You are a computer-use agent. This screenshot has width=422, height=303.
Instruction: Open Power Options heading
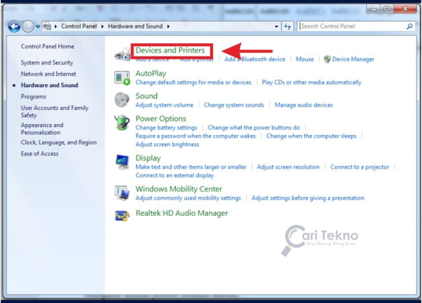coord(161,119)
